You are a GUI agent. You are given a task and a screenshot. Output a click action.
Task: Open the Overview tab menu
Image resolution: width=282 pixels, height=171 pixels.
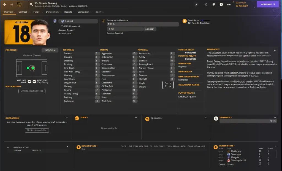[x=9, y=12]
